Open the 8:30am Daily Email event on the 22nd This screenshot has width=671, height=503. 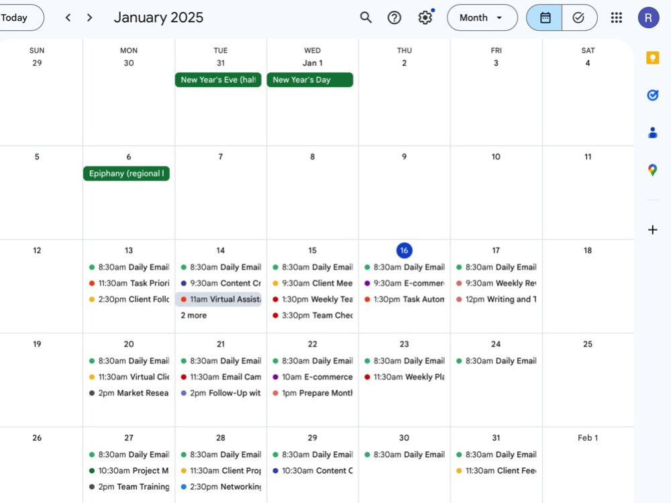click(313, 361)
